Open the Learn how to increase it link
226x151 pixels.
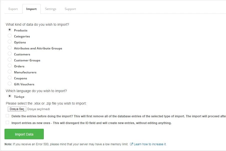coord(149,144)
